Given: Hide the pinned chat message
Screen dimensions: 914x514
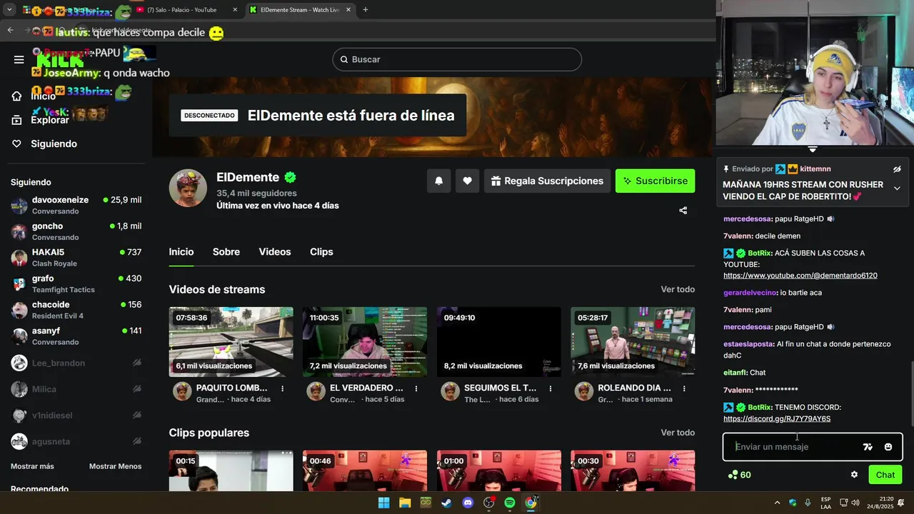Looking at the screenshot, I should click(897, 169).
